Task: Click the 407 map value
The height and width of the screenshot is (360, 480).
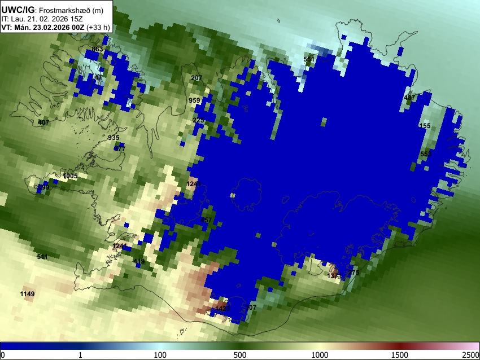Action: pyautogui.click(x=43, y=122)
